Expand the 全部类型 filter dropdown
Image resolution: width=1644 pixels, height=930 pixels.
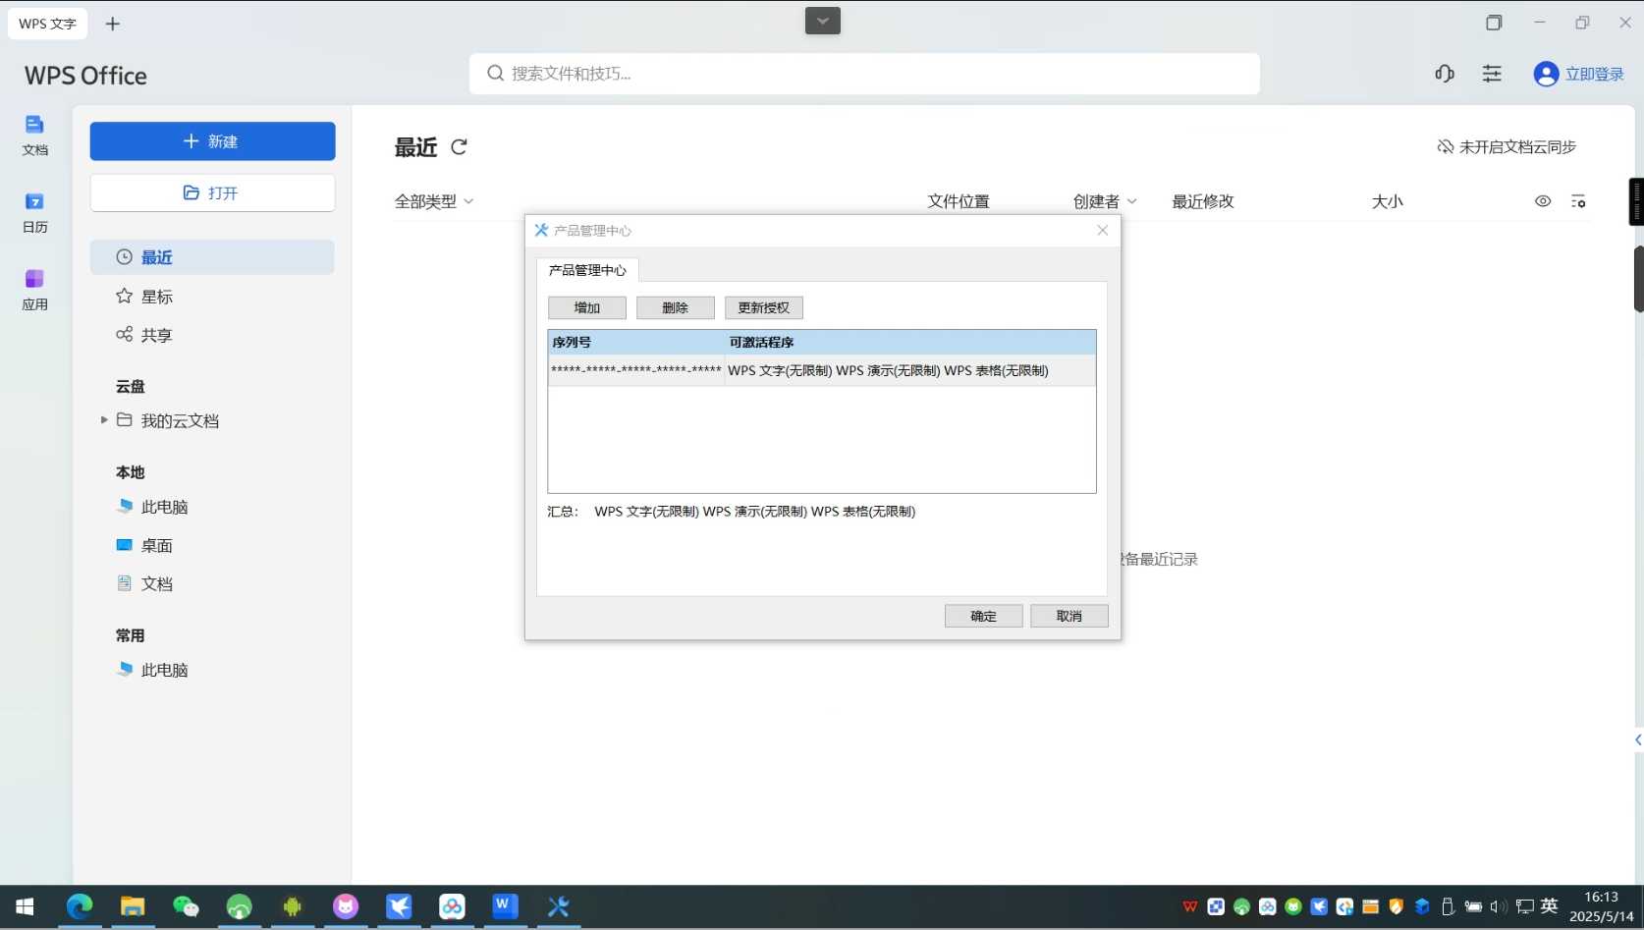coord(434,201)
